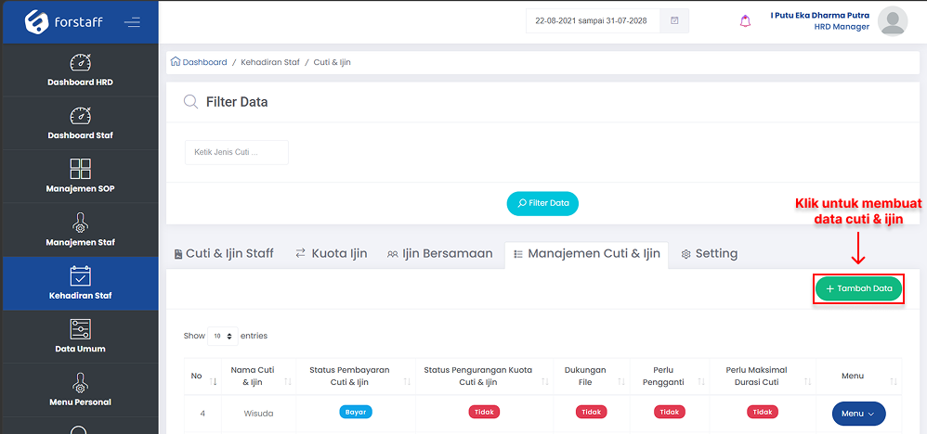Open notifications bell icon

746,21
